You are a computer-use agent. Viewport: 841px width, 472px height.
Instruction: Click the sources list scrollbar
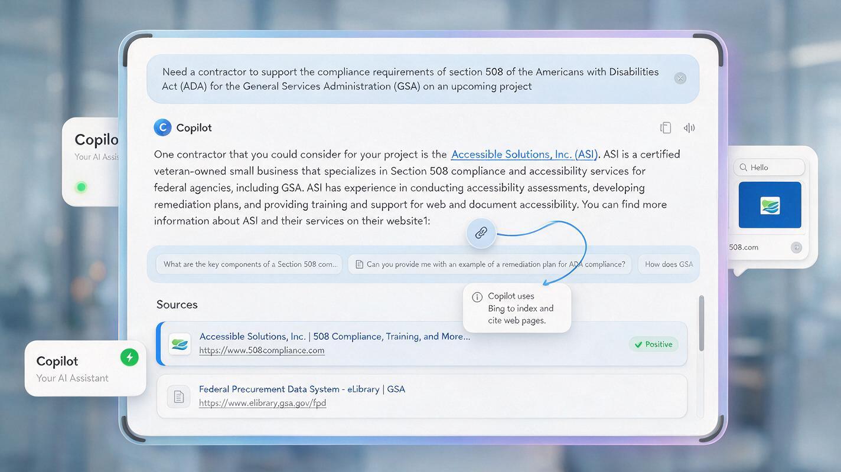coord(702,323)
